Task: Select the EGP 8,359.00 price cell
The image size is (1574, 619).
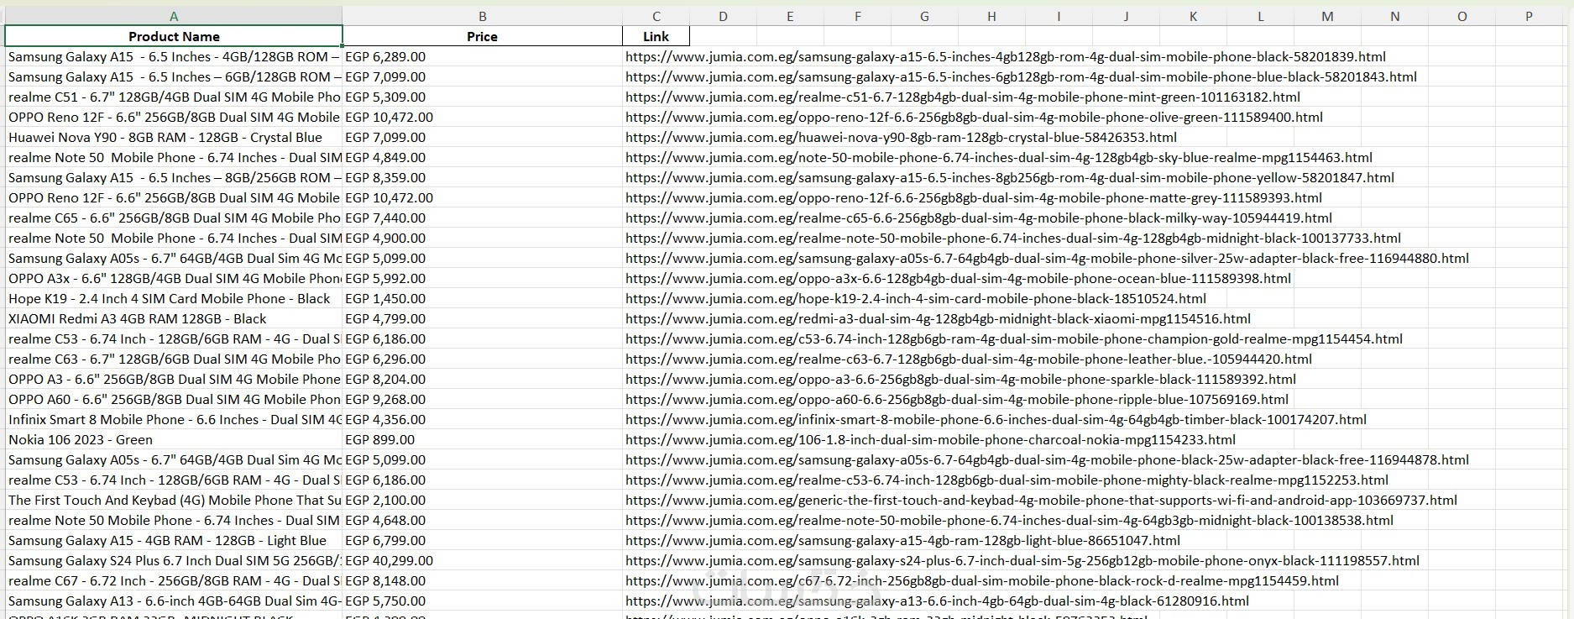Action: click(483, 177)
